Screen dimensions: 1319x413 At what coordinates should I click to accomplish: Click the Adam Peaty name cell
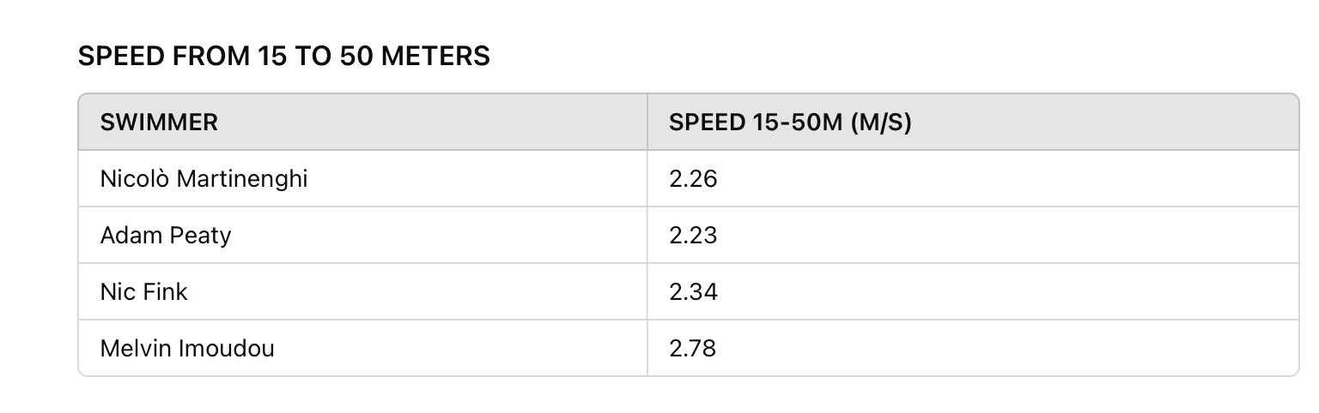click(362, 235)
